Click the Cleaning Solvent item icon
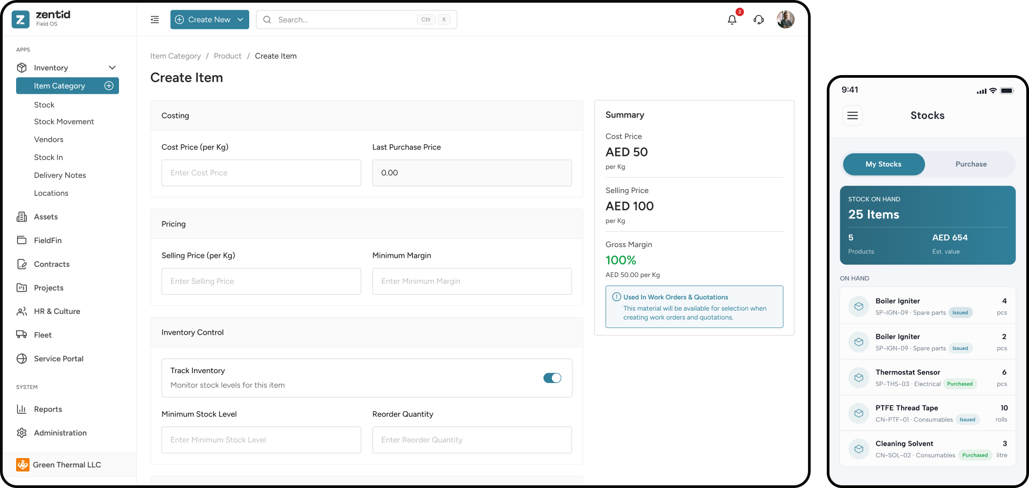The width and height of the screenshot is (1029, 488). coord(859,449)
